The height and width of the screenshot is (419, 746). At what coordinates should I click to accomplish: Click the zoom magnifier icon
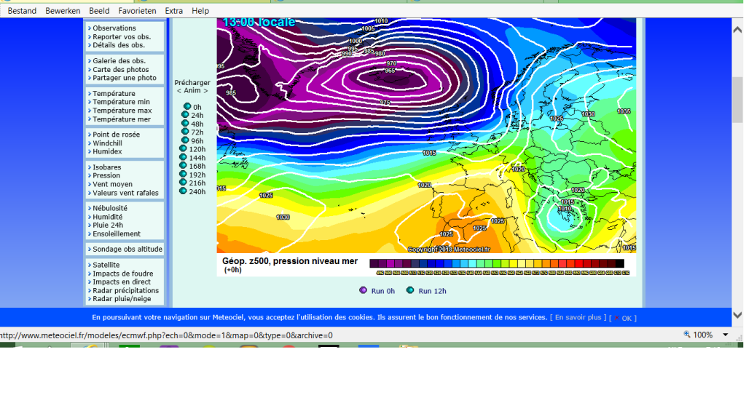pos(687,335)
